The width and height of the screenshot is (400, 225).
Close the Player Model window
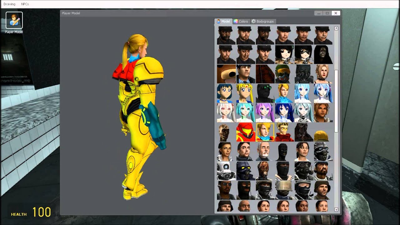tap(336, 13)
